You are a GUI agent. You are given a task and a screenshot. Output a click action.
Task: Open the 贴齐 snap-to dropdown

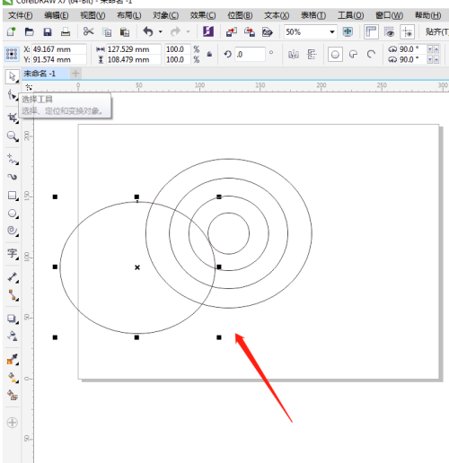click(436, 31)
